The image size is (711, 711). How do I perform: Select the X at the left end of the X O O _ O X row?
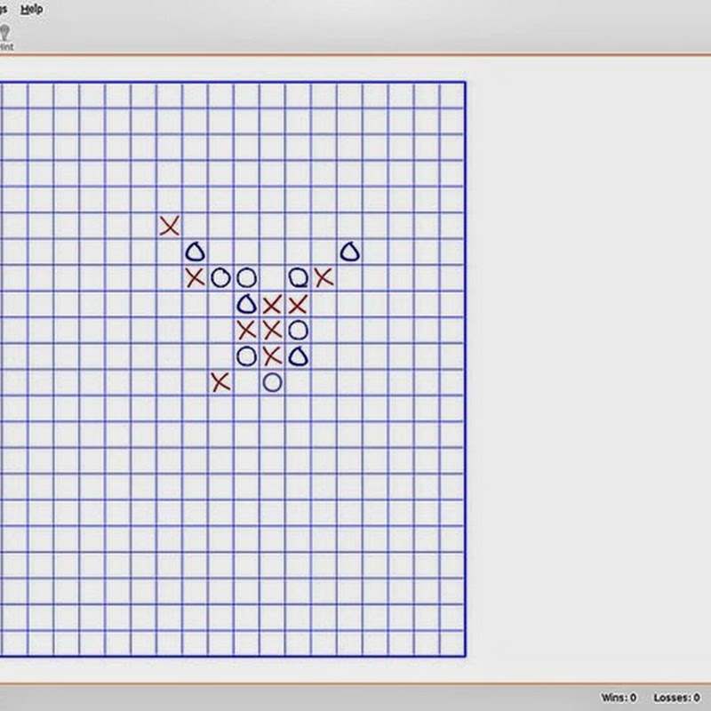tap(195, 277)
